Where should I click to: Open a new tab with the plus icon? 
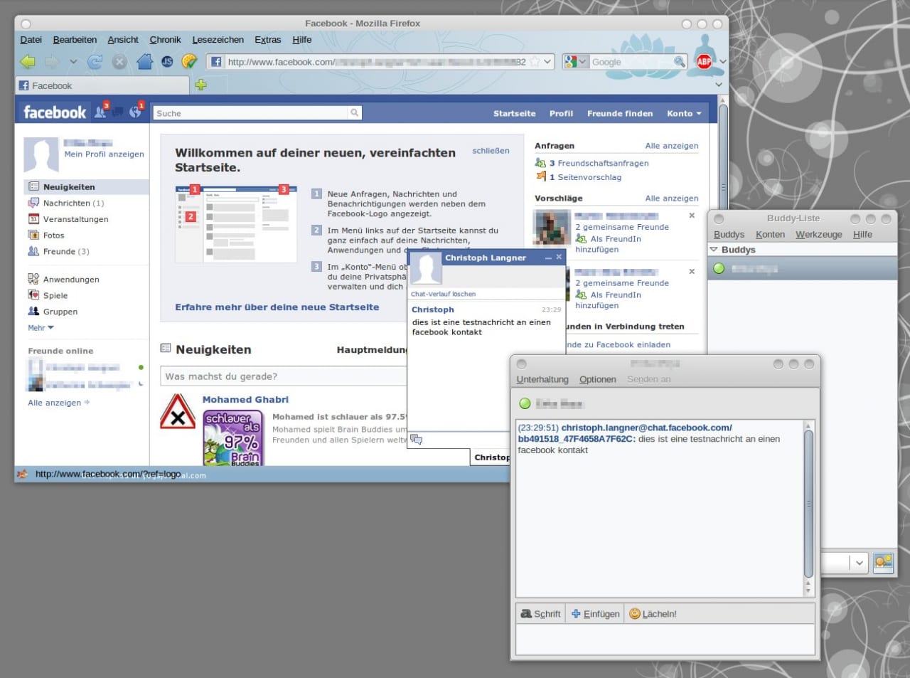(200, 85)
